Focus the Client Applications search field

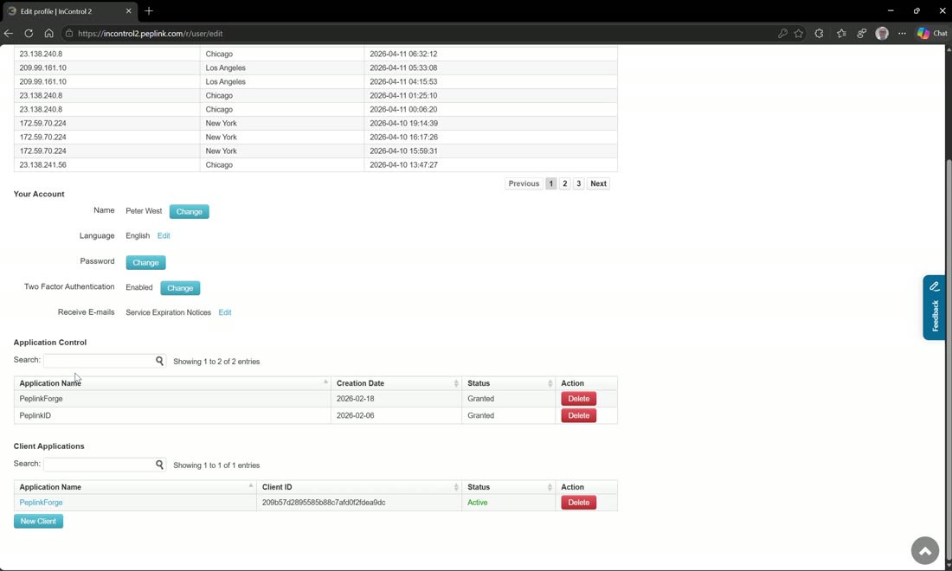(x=99, y=465)
